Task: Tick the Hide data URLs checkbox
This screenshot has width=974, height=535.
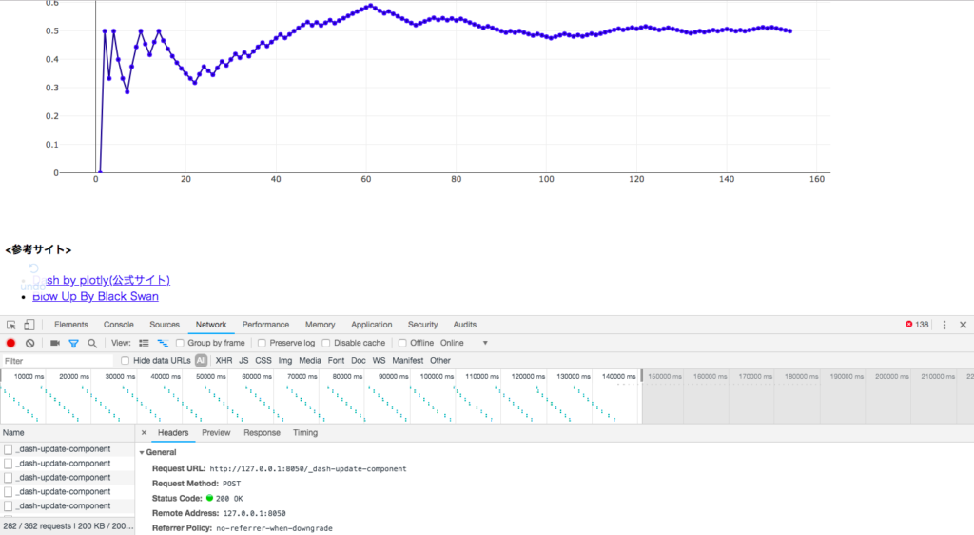Action: (x=126, y=361)
